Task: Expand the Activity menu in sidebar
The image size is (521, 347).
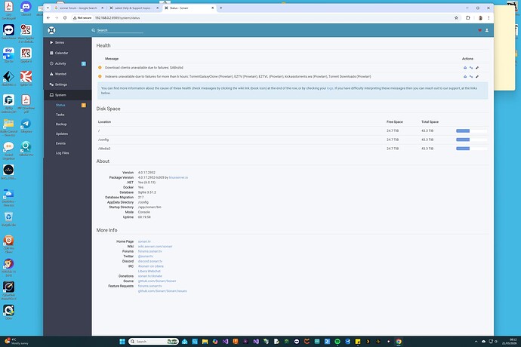Action: pos(61,63)
